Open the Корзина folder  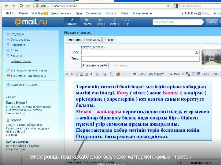(16, 56)
